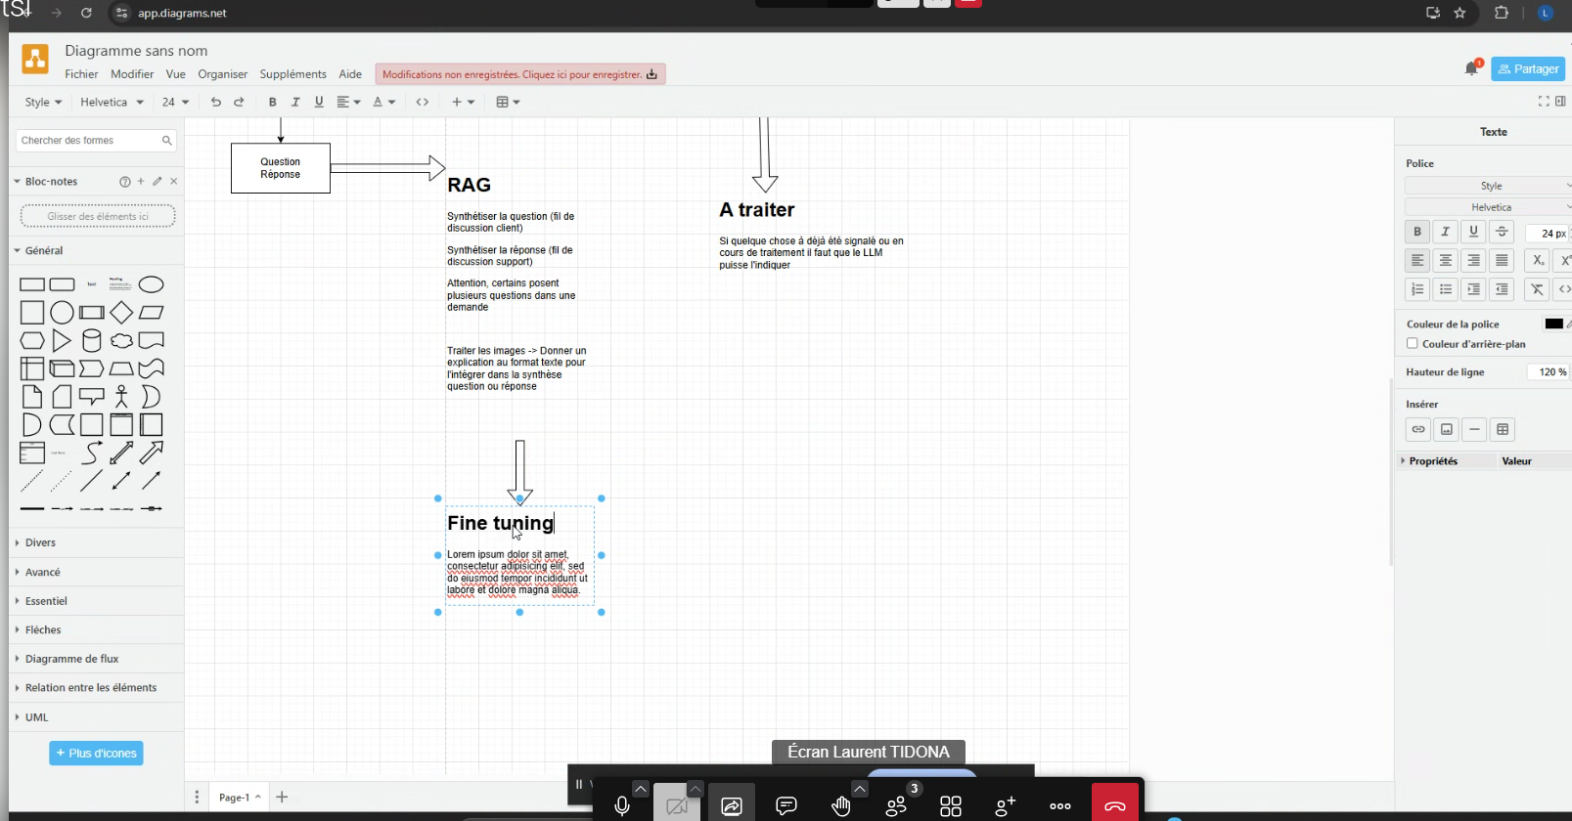Image resolution: width=1572 pixels, height=821 pixels.
Task: Click the undo arrow in toolbar
Action: pyautogui.click(x=216, y=102)
